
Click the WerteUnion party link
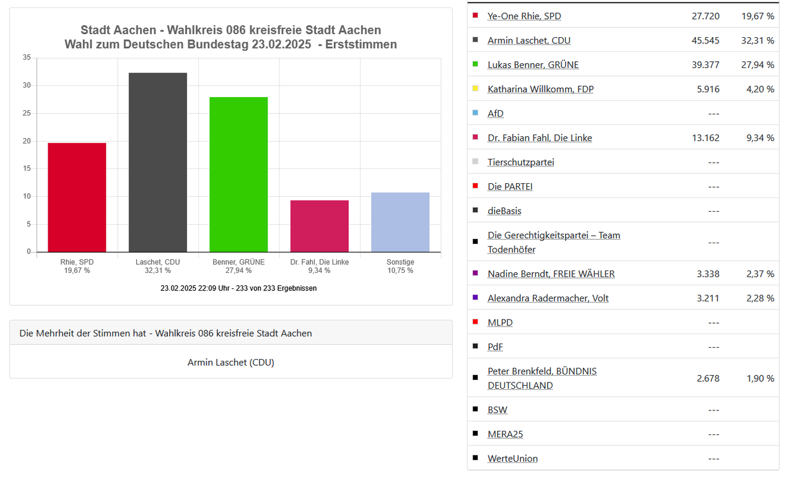512,459
